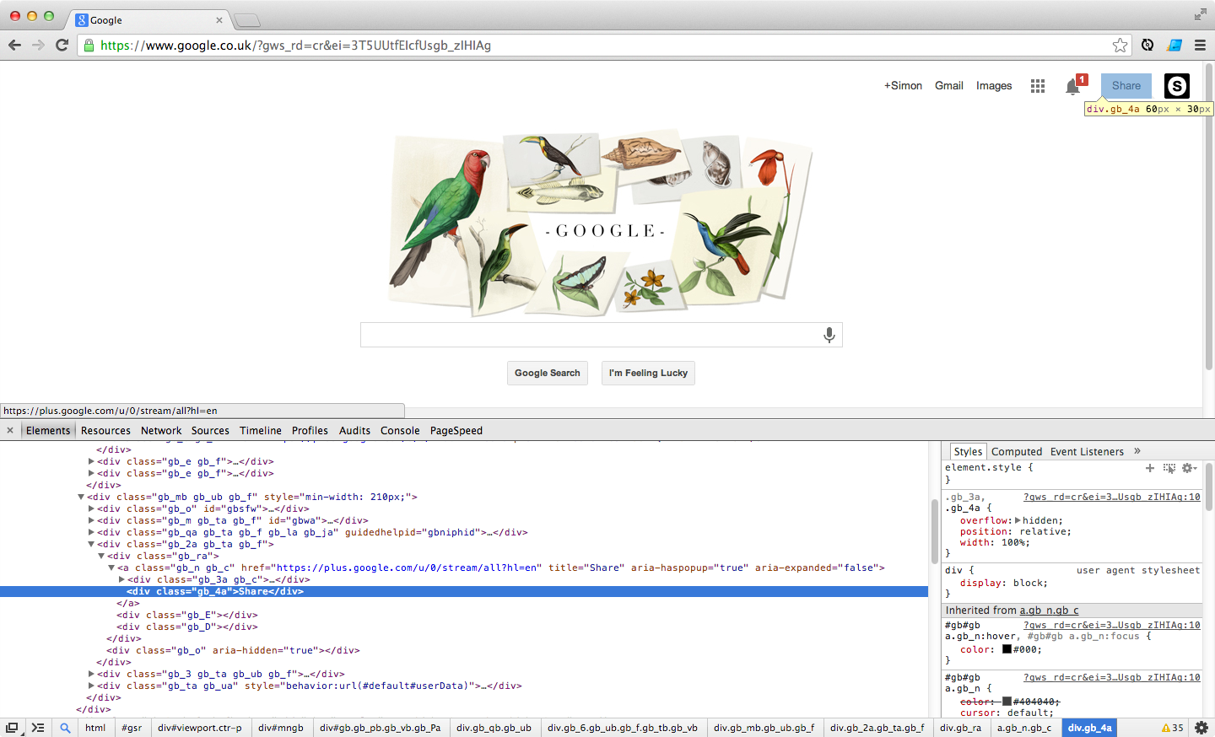This screenshot has height=737, width=1215.
Task: Bookmark this page with the star icon
Action: (x=1120, y=46)
